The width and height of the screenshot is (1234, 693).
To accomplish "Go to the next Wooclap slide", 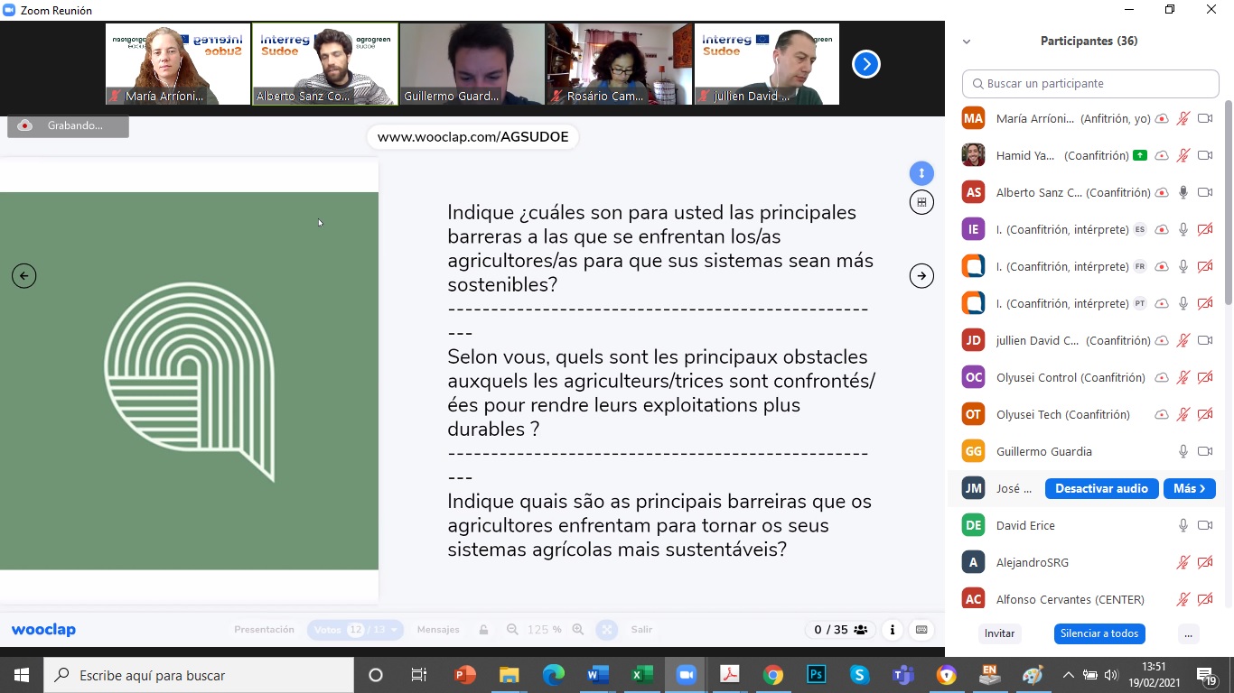I will pos(921,276).
